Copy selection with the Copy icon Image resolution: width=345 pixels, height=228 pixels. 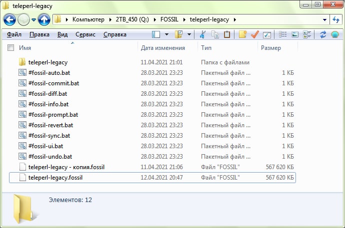pos(215,34)
